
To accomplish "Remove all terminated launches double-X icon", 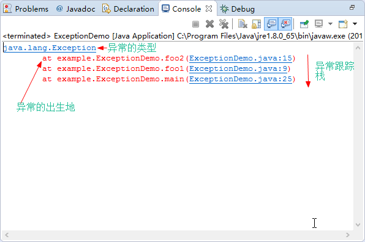I will tap(224, 24).
